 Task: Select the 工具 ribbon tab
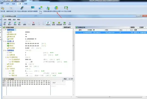point(19,4)
